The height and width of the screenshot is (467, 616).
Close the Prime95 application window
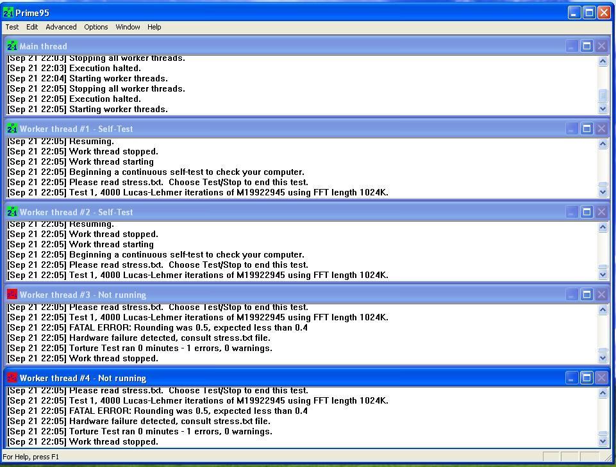[604, 13]
